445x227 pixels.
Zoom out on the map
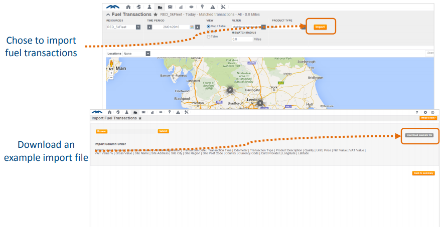[x=111, y=77]
